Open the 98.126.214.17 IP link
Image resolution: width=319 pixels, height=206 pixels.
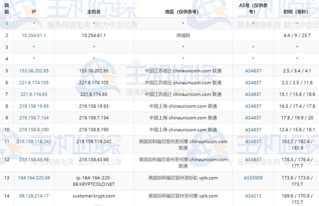[x=34, y=196]
